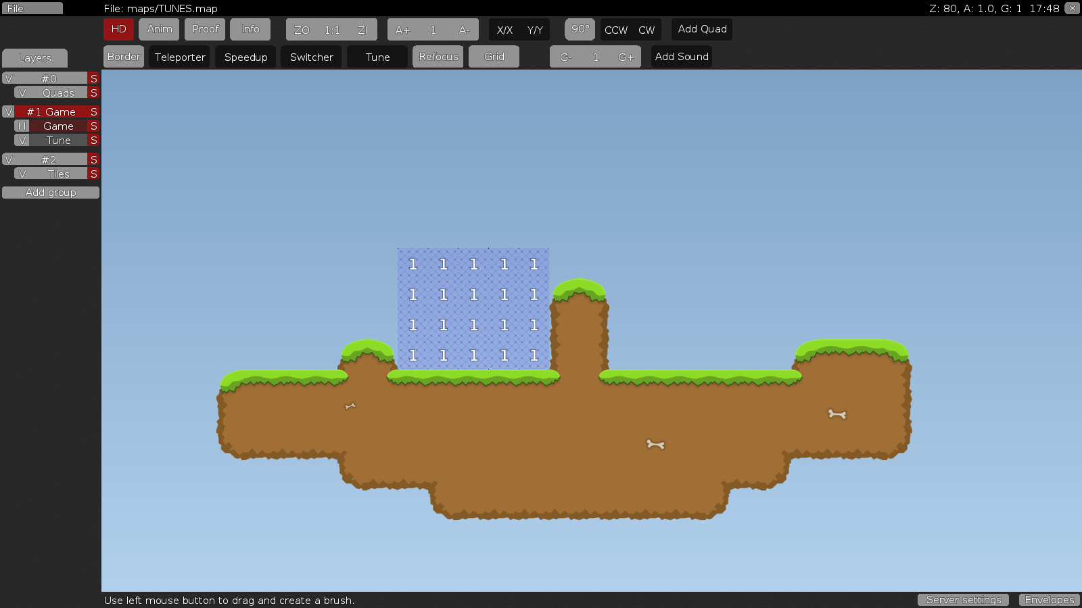Open the Server settings panel

tap(963, 600)
